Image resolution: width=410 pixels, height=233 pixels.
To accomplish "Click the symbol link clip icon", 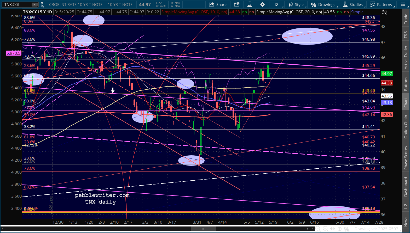I will point(42,4).
